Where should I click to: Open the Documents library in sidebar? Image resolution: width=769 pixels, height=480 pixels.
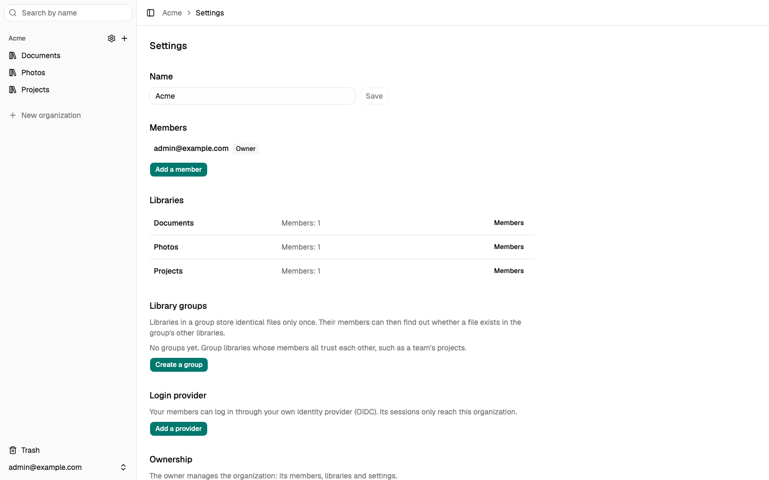point(68,55)
